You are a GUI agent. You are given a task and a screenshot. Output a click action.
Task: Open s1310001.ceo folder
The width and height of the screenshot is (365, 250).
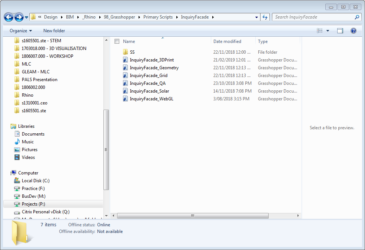pyautogui.click(x=34, y=103)
